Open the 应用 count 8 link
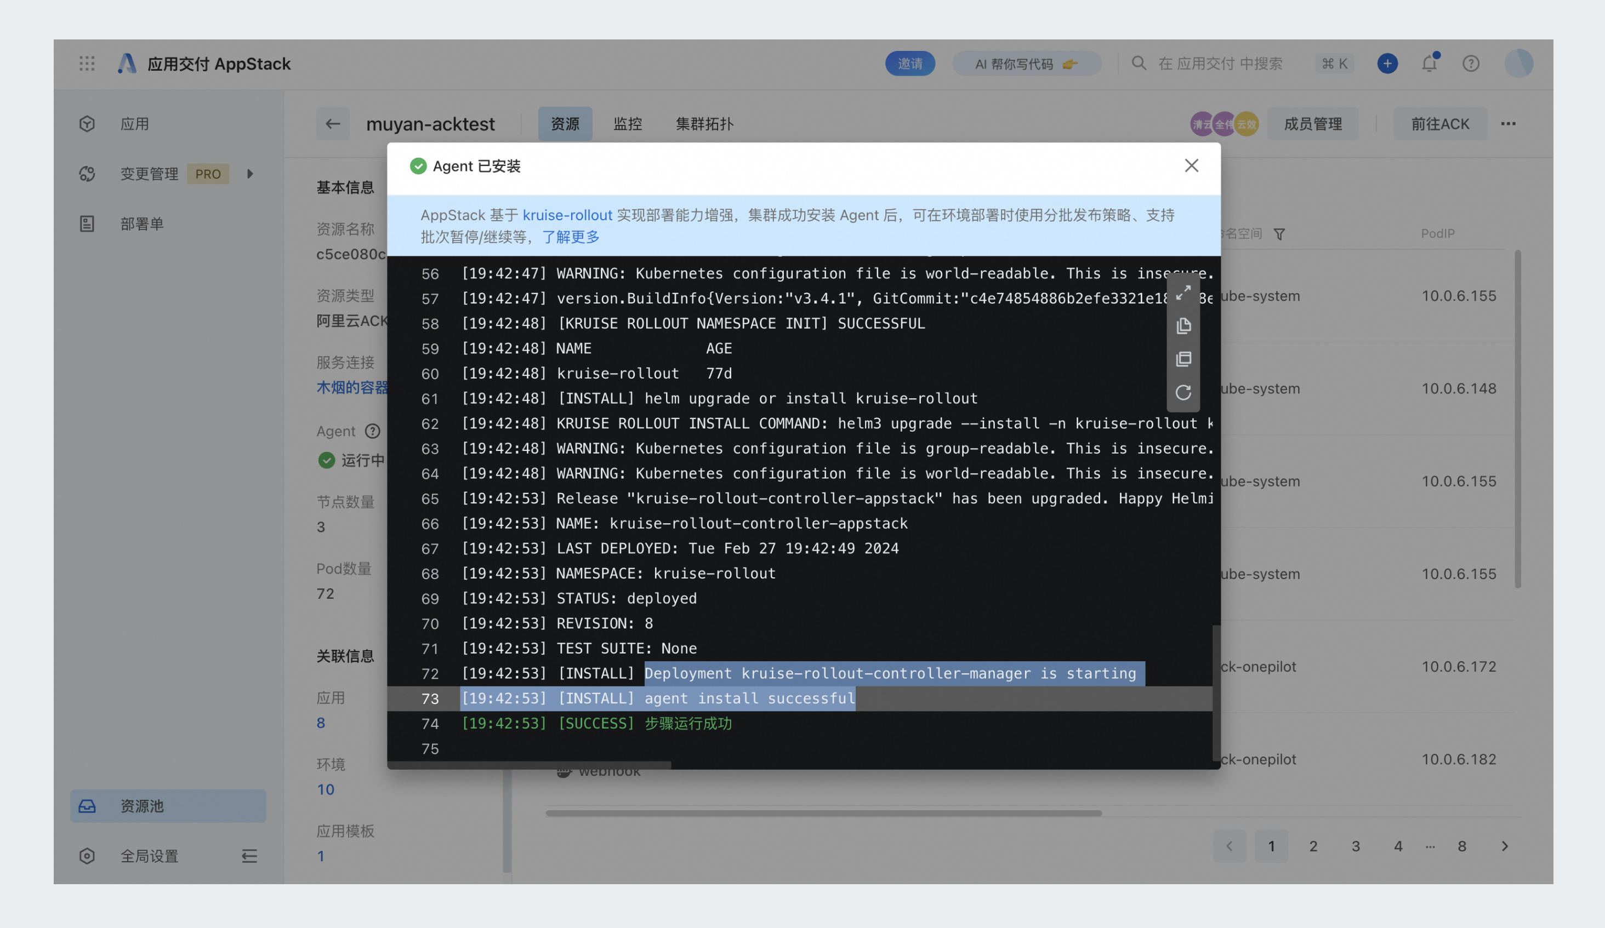The width and height of the screenshot is (1605, 928). point(321,723)
